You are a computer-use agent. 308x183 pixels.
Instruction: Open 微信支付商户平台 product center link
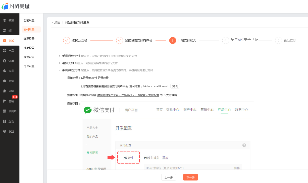(x=128, y=95)
